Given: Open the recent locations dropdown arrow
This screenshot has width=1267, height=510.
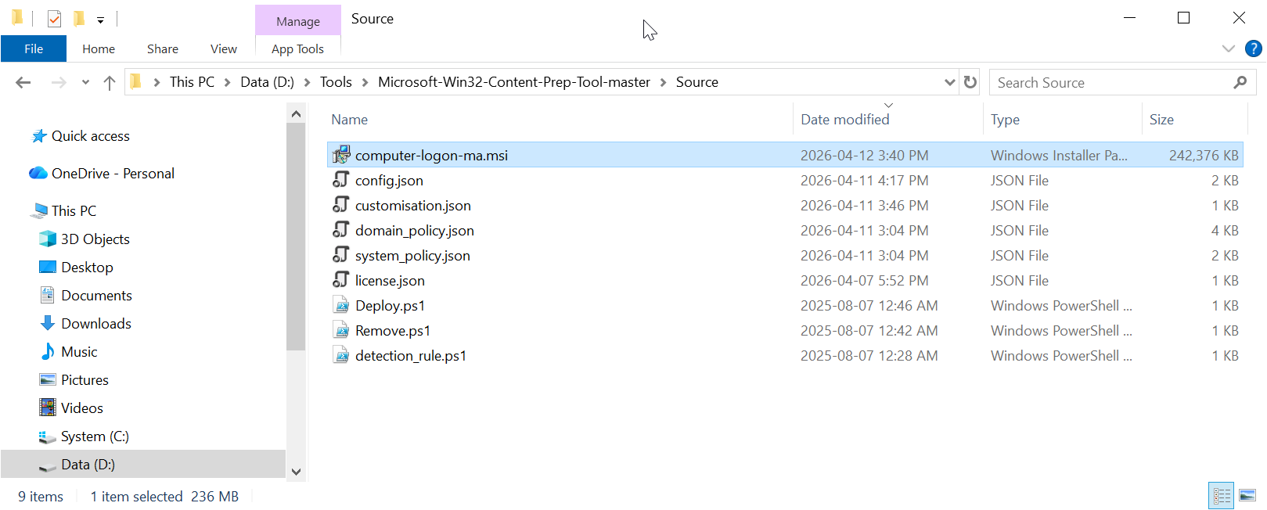Looking at the screenshot, I should (85, 82).
